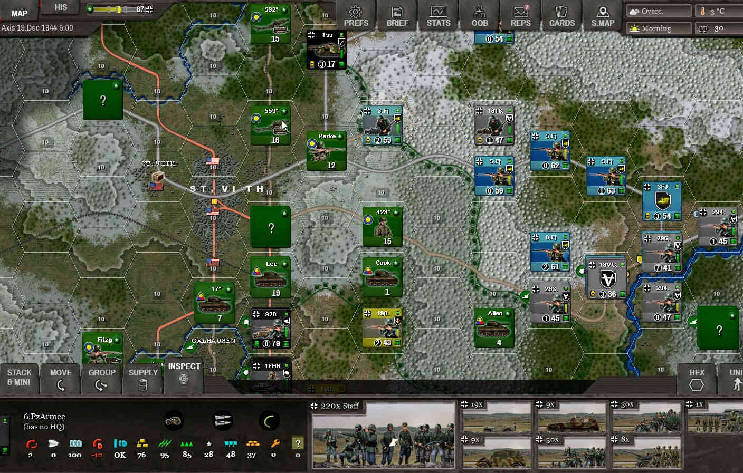
Task: Open the CARDS screen
Action: point(562,16)
